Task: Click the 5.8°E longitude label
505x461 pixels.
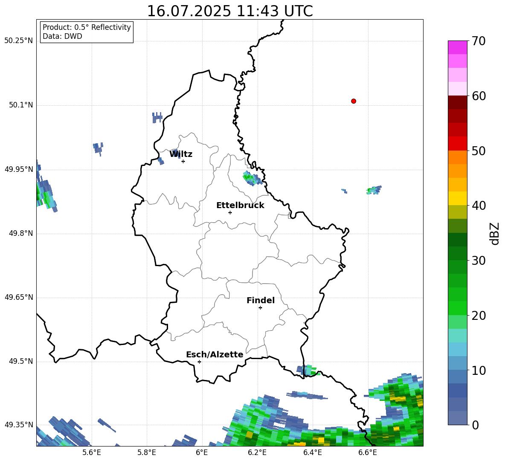Action: [x=147, y=452]
